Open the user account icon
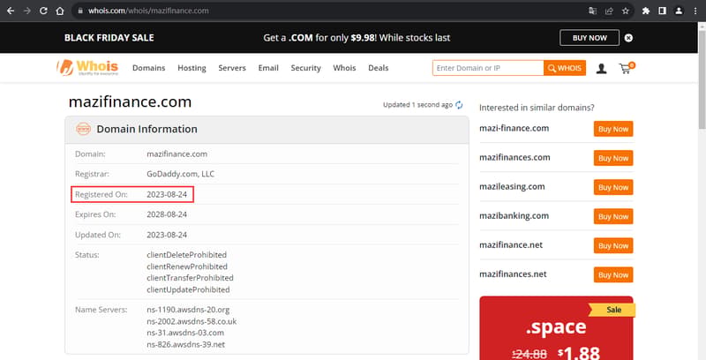The width and height of the screenshot is (706, 360). click(x=601, y=69)
